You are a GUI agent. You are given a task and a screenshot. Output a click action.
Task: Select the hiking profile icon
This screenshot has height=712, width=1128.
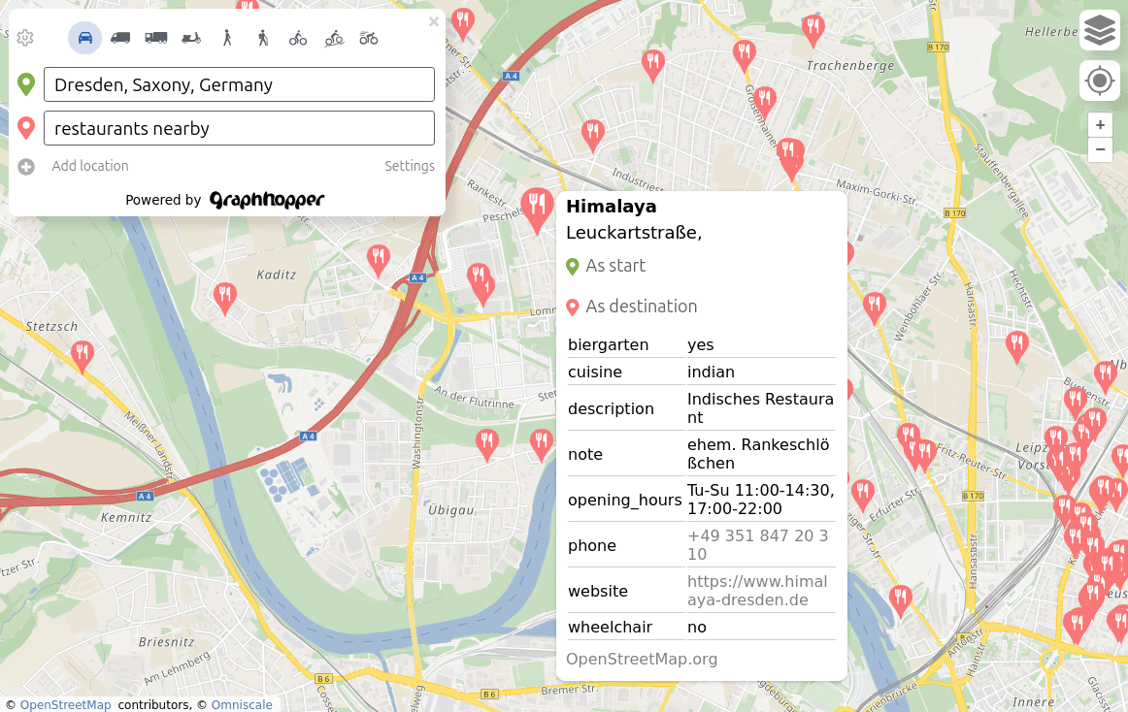[x=262, y=38]
